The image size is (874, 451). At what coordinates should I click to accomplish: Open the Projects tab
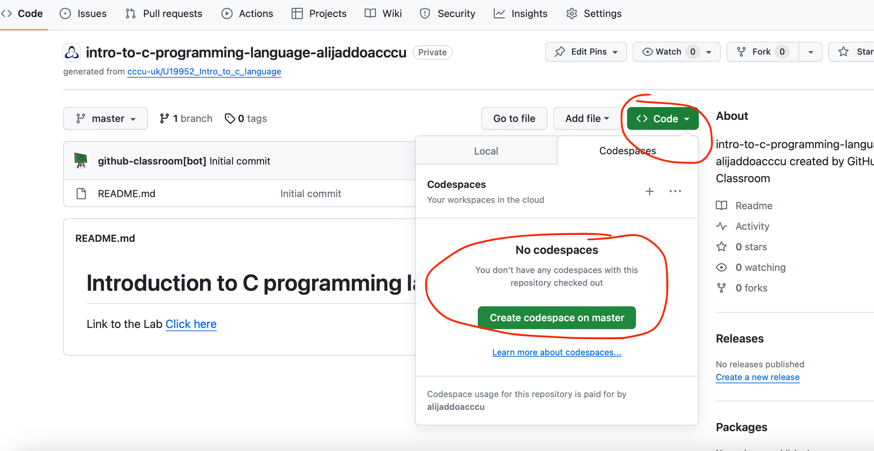tap(319, 13)
